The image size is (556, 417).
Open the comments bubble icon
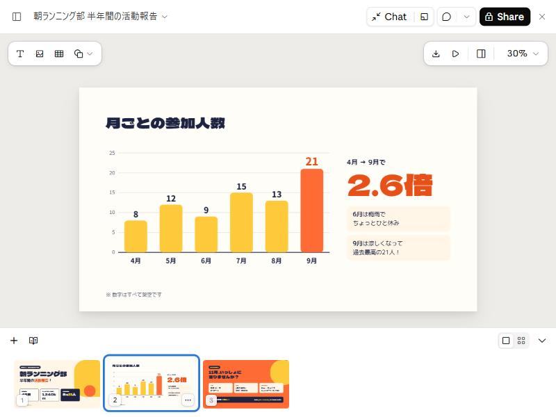[447, 17]
